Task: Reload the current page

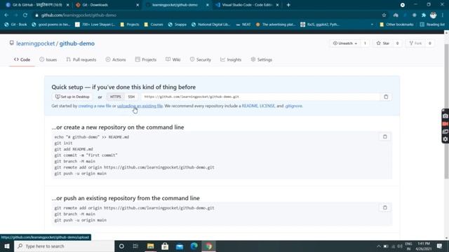Action: coord(25,15)
